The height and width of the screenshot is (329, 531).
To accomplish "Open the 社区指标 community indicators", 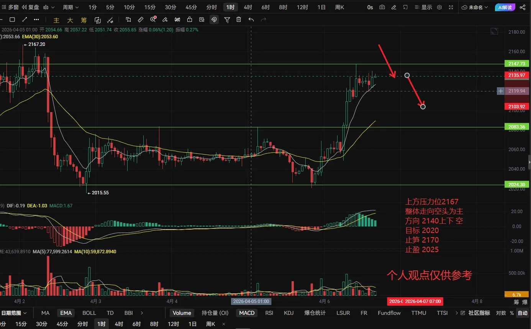I will [x=479, y=313].
